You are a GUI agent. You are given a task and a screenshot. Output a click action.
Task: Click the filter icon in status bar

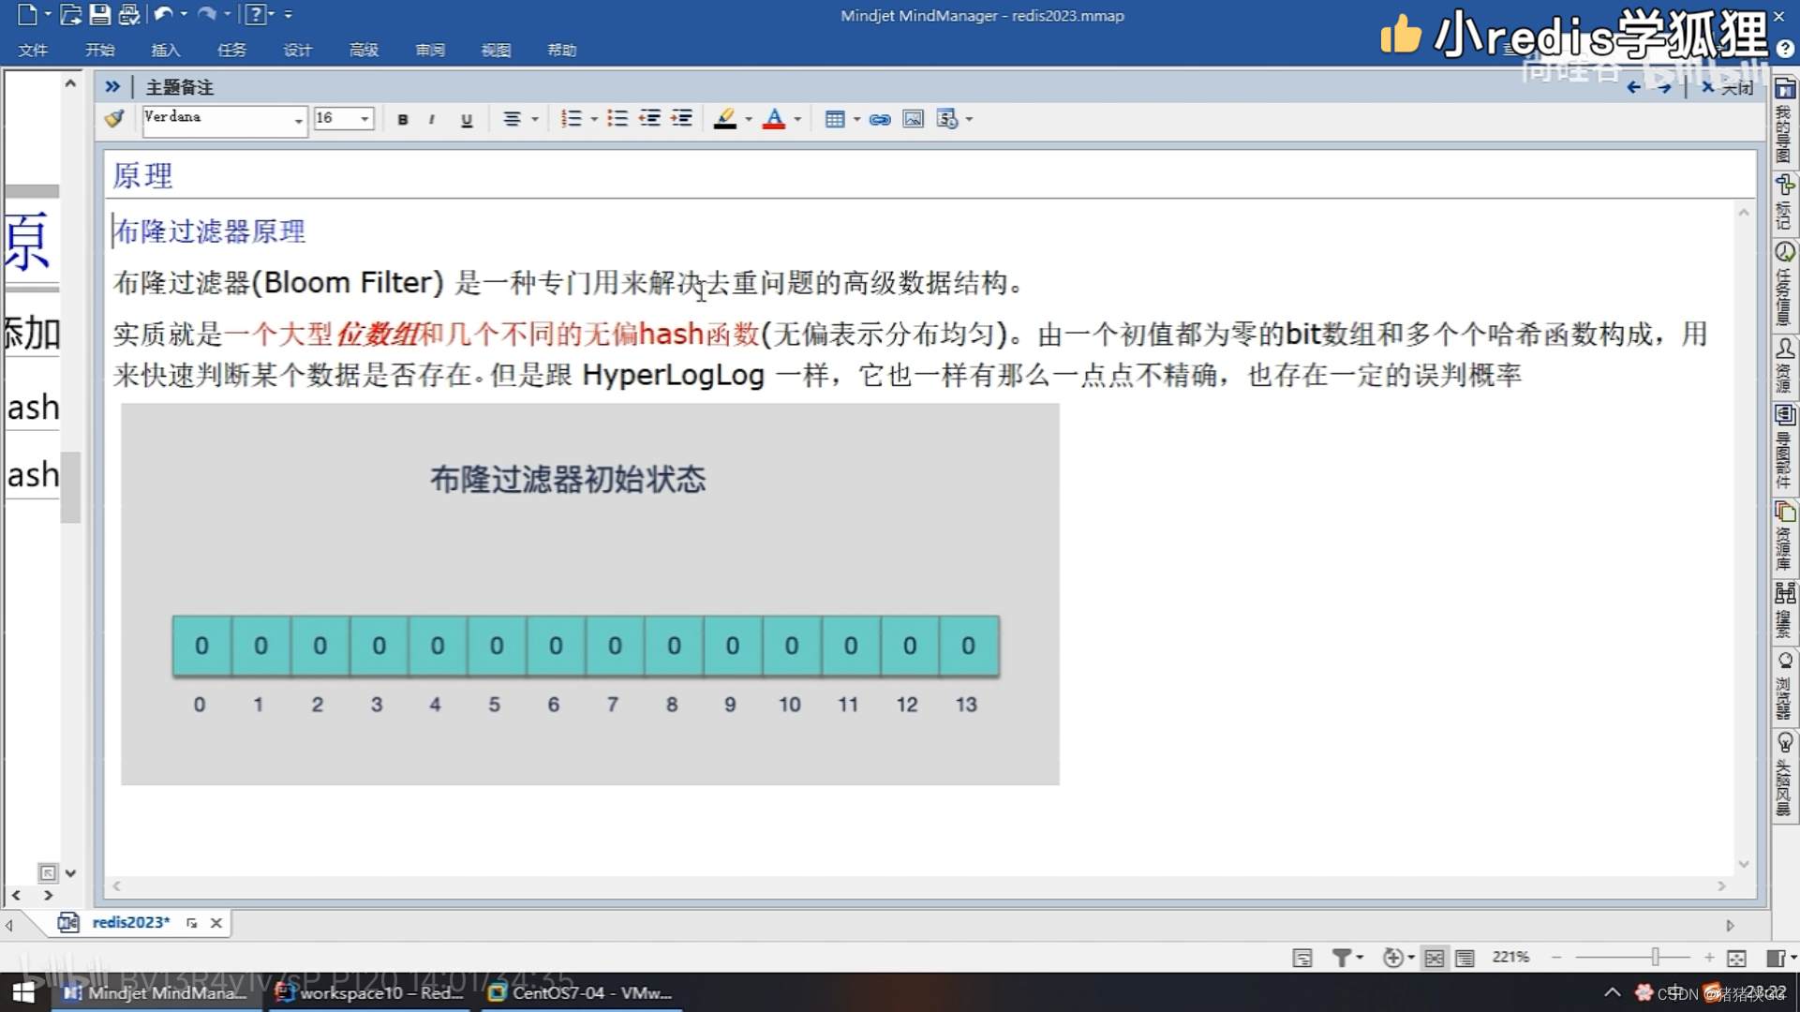(x=1342, y=958)
